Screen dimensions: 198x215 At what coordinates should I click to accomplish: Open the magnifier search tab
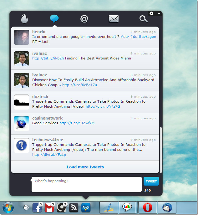coord(144,19)
